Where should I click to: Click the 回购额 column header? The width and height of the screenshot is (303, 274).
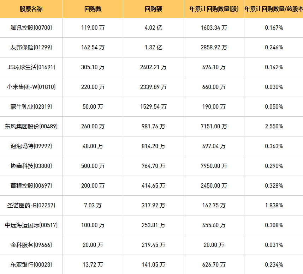click(x=153, y=9)
